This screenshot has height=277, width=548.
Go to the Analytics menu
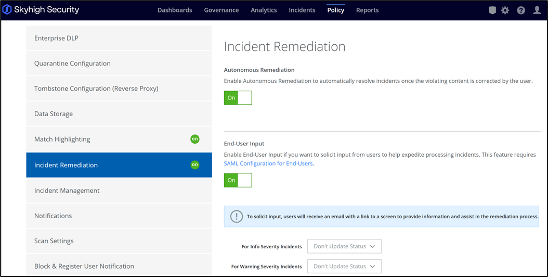coord(264,10)
